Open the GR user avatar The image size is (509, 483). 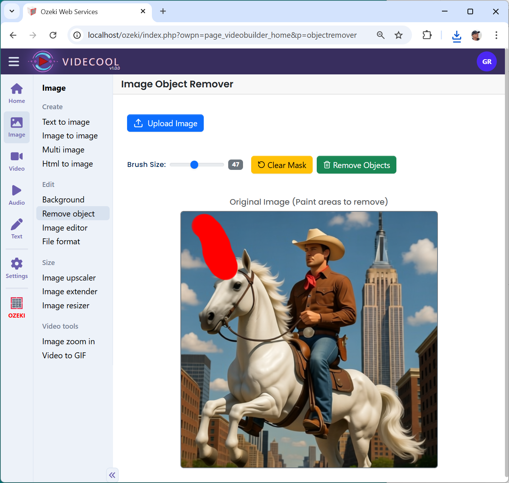[x=486, y=62]
